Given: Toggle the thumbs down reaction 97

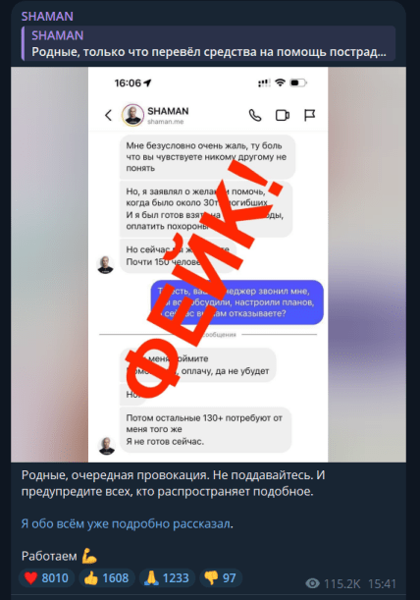Looking at the screenshot, I should [x=221, y=577].
